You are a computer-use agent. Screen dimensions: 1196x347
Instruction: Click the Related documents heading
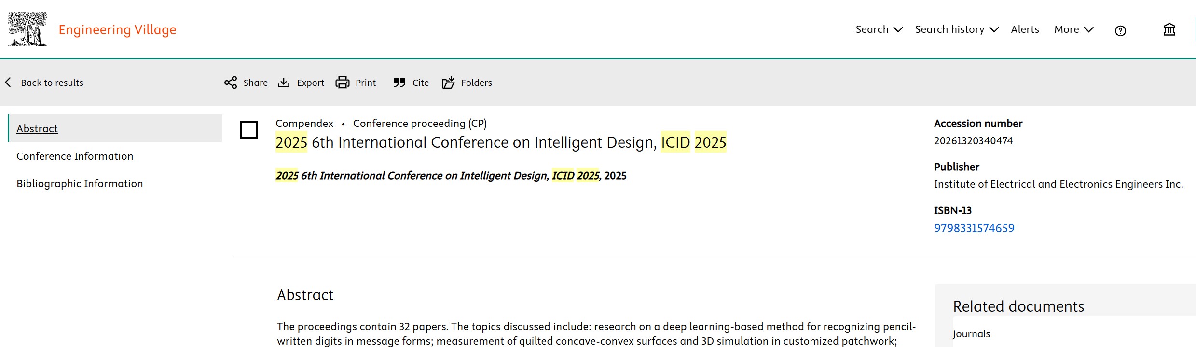coord(1018,306)
